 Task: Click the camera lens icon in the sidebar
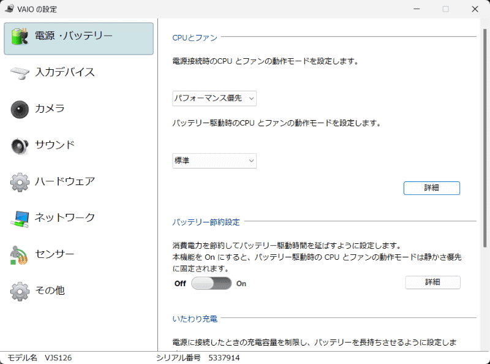pyautogui.click(x=20, y=108)
